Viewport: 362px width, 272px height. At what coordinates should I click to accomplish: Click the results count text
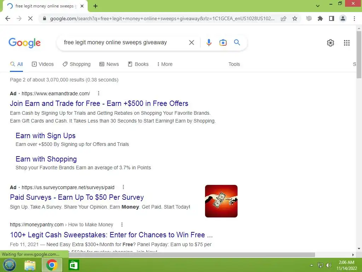[x=64, y=80]
